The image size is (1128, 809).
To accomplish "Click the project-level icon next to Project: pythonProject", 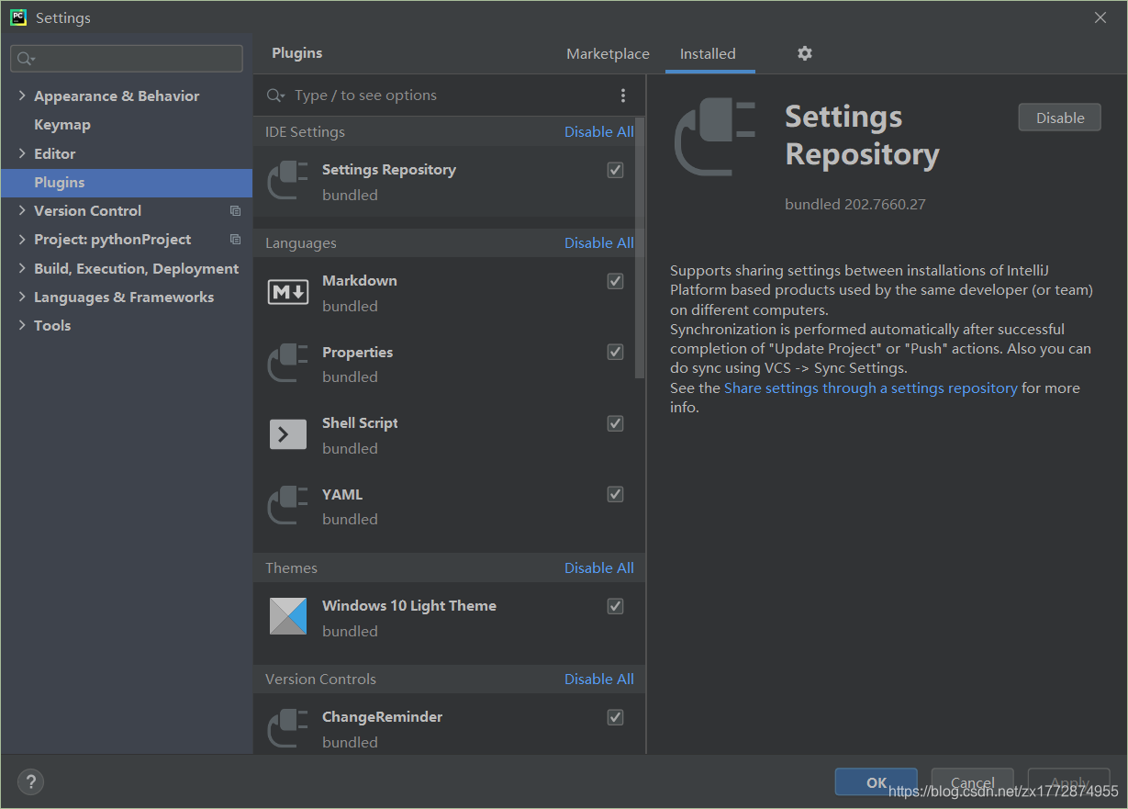I will pos(235,240).
